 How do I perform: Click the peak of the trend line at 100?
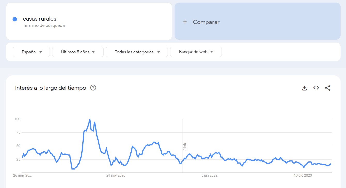coord(90,119)
